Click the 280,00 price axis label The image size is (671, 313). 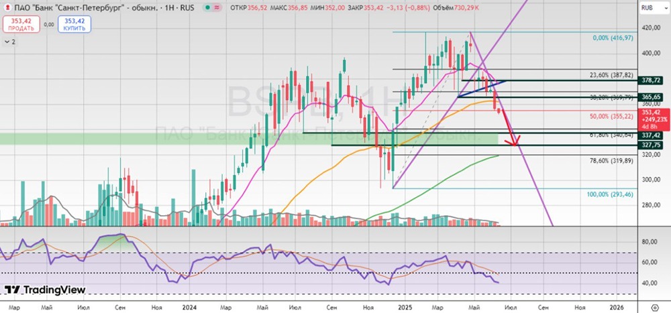(x=653, y=205)
